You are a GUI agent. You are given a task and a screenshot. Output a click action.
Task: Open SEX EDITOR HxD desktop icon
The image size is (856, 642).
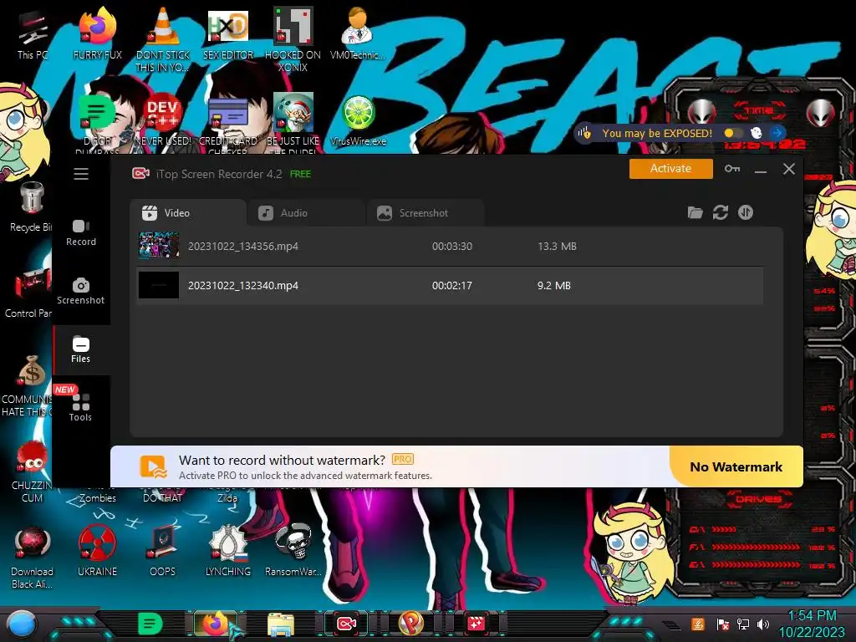(228, 33)
